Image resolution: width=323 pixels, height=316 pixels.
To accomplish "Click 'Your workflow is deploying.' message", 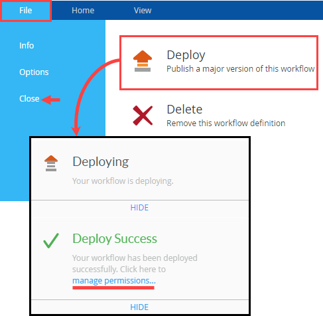I will tap(123, 181).
